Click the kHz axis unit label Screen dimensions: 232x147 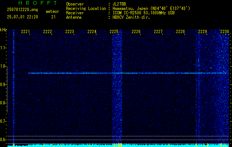(3, 30)
